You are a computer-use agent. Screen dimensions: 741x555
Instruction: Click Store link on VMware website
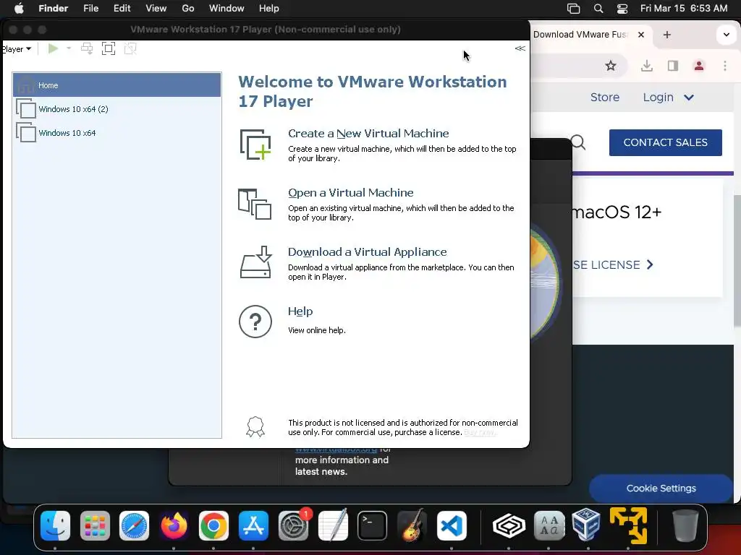click(x=605, y=98)
